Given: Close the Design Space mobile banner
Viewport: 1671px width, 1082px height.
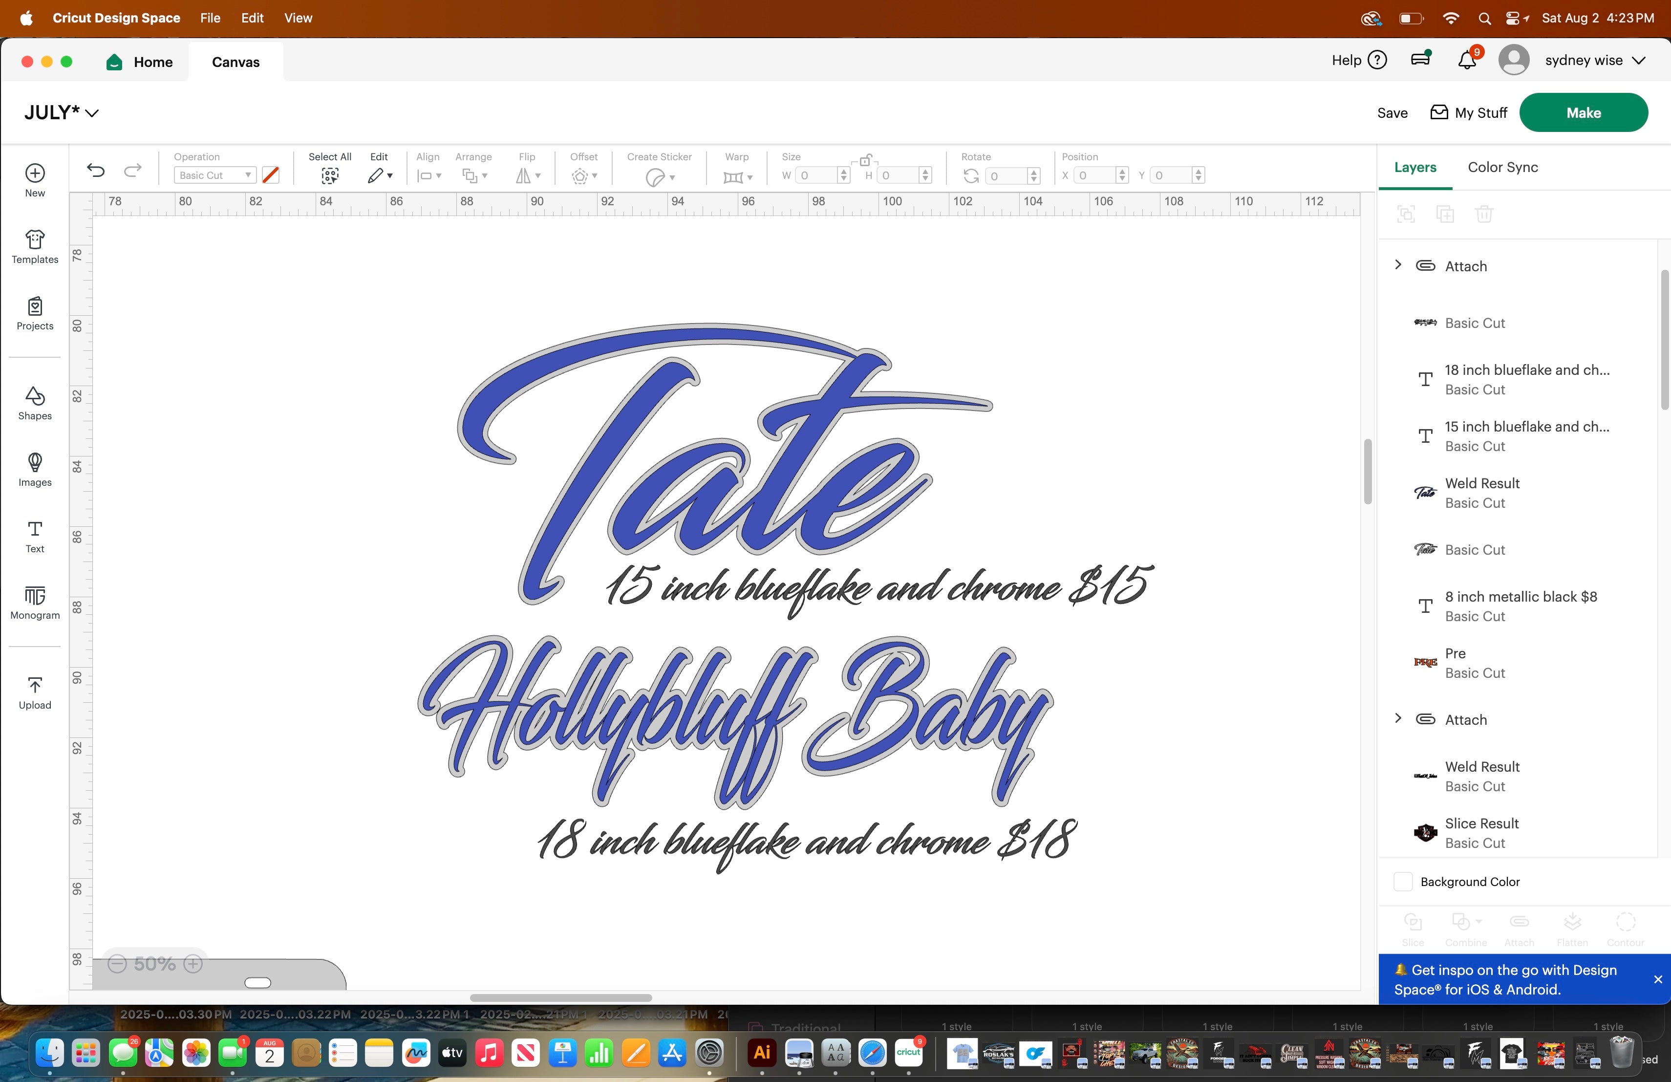Looking at the screenshot, I should 1658,979.
